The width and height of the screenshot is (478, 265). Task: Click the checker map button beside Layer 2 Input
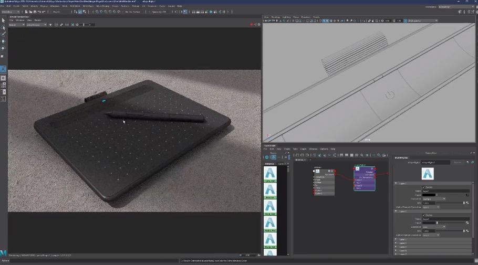467,223
